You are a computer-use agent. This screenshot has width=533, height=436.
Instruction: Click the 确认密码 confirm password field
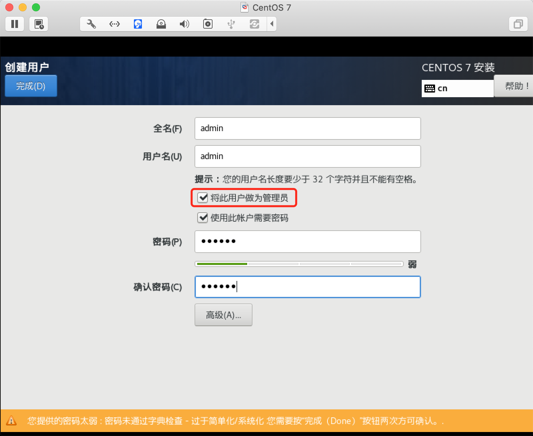(x=308, y=287)
